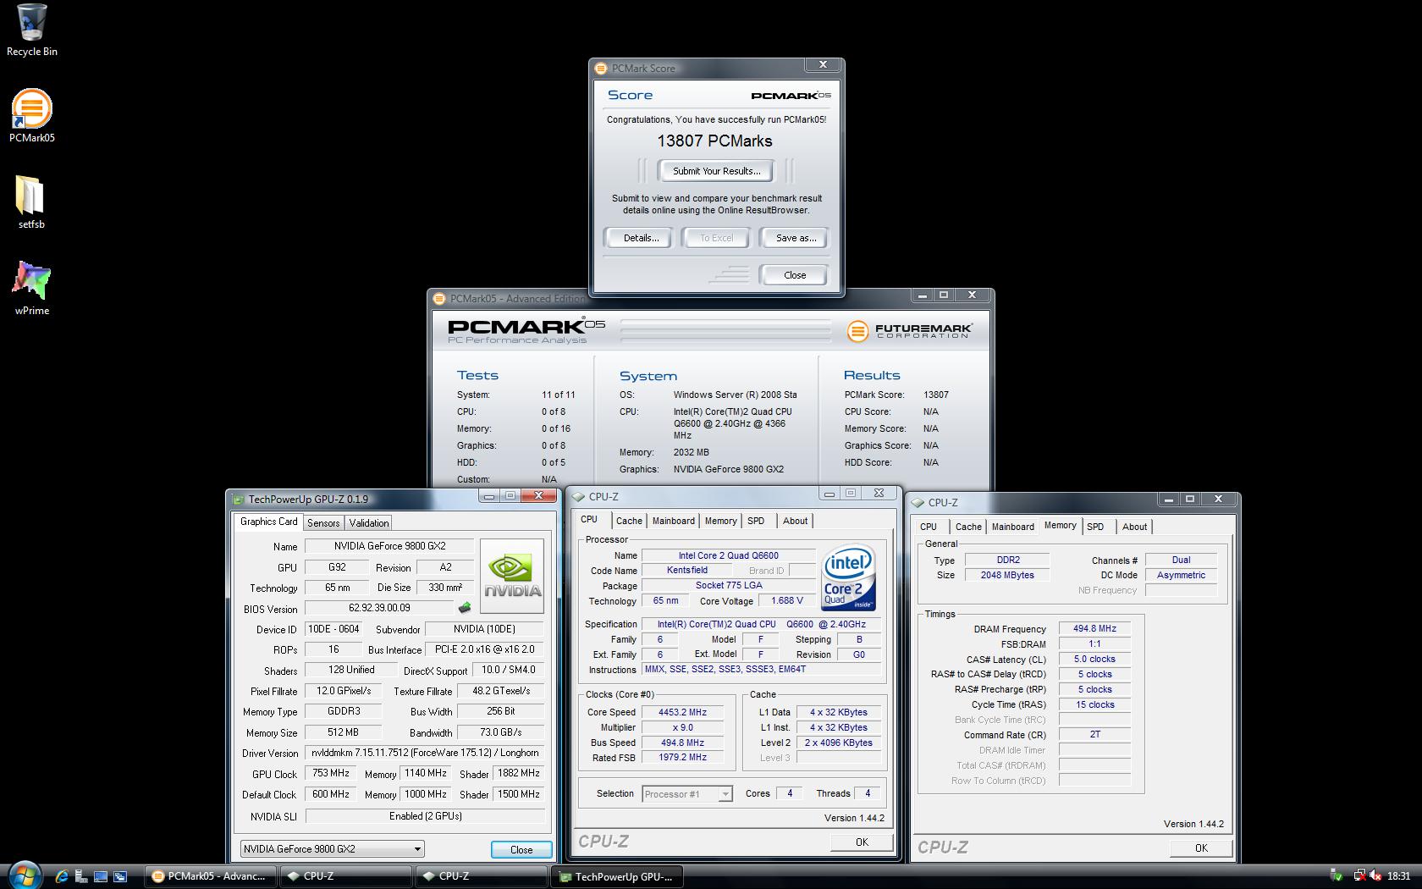Click the GPU-Z title bar icon

(x=238, y=499)
